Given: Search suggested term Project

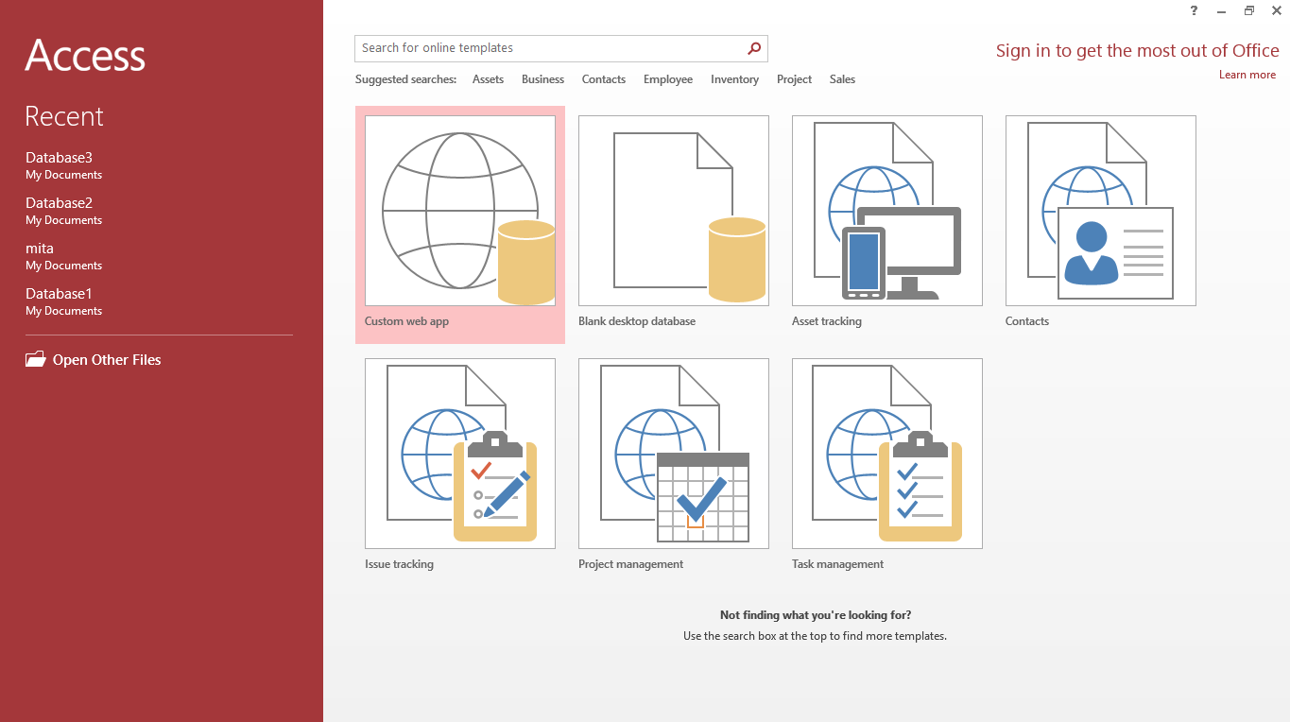Looking at the screenshot, I should click(x=794, y=79).
